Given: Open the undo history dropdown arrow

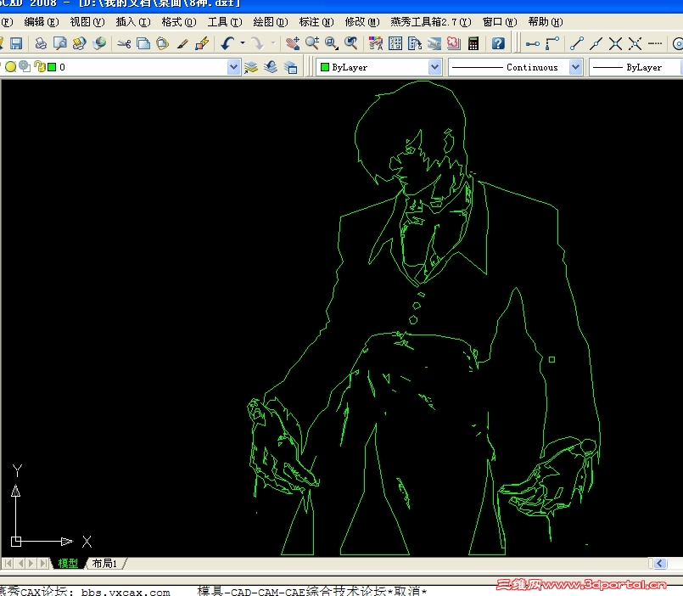Looking at the screenshot, I should (x=243, y=43).
